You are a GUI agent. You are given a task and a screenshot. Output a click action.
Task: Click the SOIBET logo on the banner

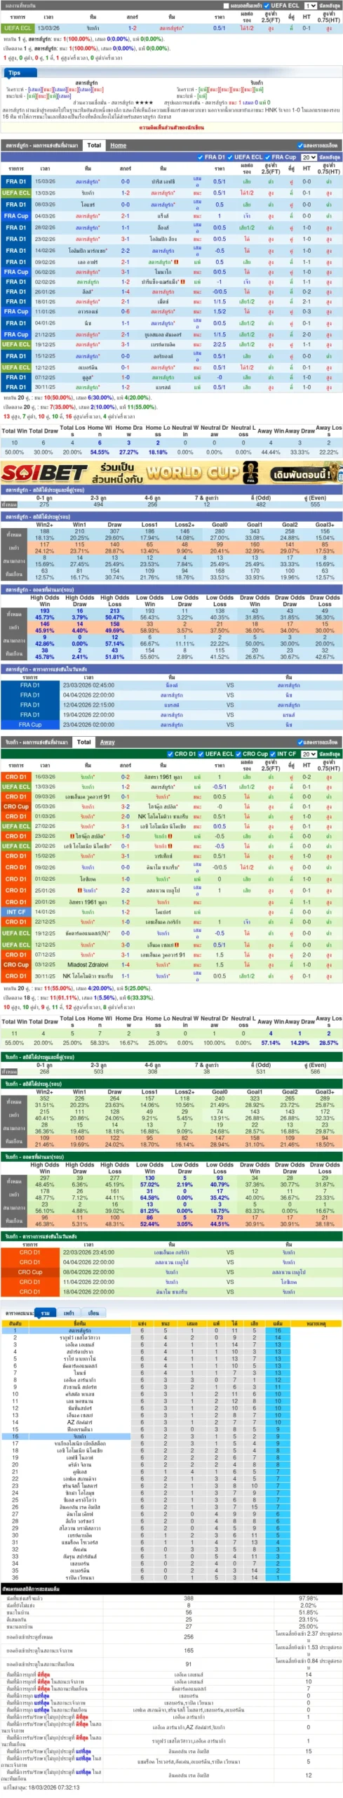[44, 473]
